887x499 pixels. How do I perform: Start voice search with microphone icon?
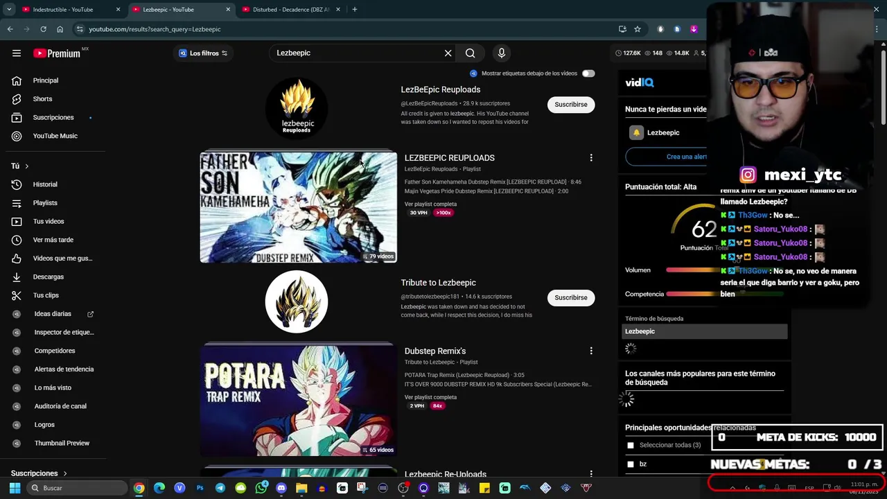pyautogui.click(x=502, y=53)
